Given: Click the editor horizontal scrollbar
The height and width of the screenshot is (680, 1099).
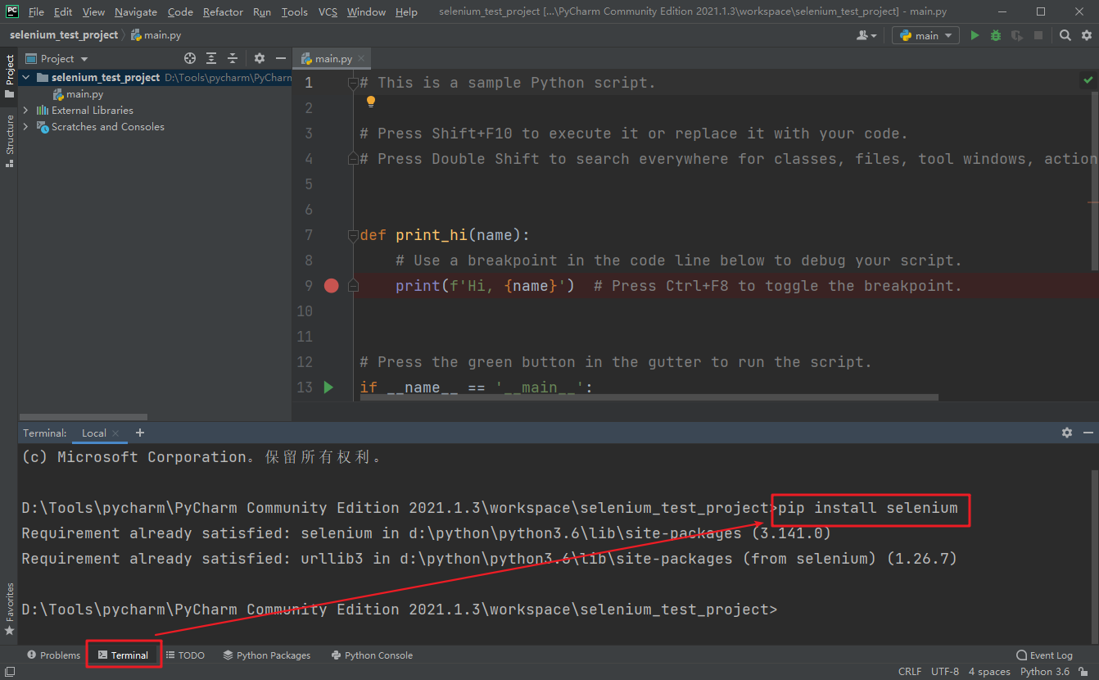Looking at the screenshot, I should (x=649, y=397).
